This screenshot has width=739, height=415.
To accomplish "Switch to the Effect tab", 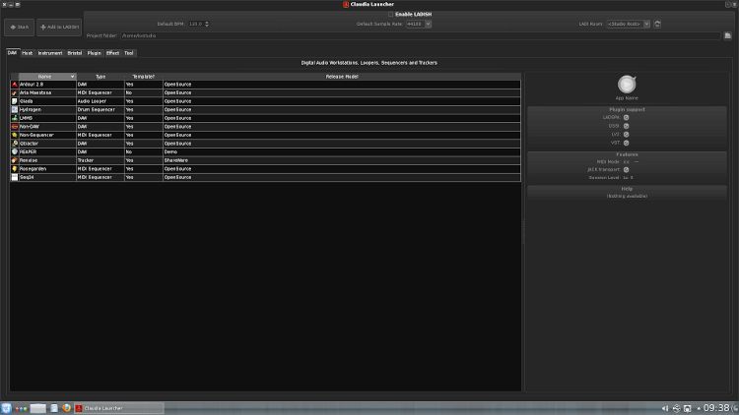I will tap(112, 53).
